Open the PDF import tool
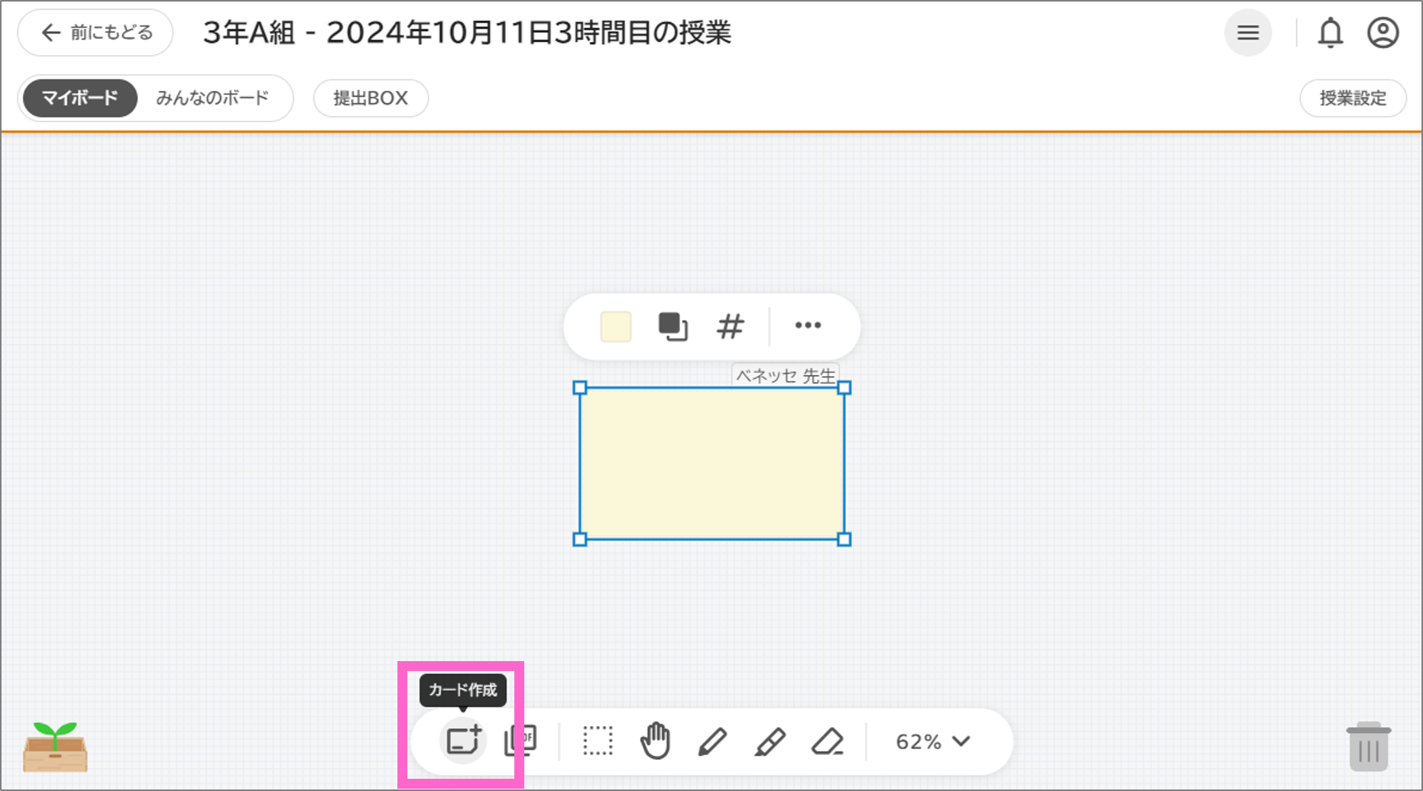This screenshot has height=791, width=1423. pos(520,741)
